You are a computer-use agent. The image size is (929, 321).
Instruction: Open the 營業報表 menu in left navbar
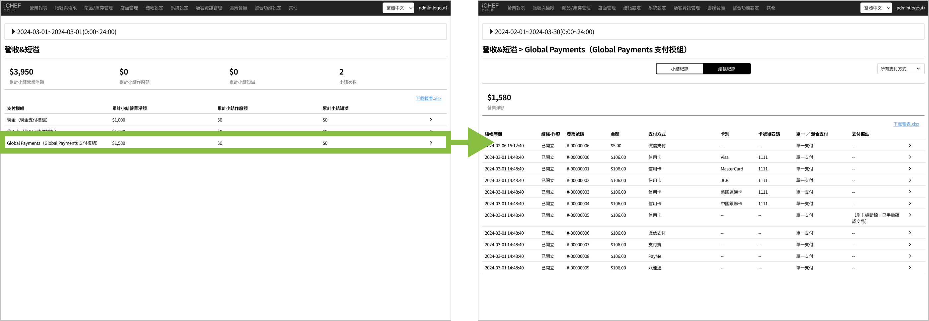(38, 8)
